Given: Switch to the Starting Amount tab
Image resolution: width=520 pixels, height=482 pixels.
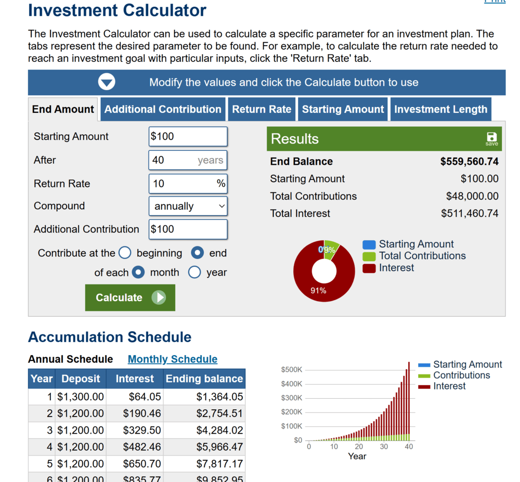Looking at the screenshot, I should pos(343,110).
